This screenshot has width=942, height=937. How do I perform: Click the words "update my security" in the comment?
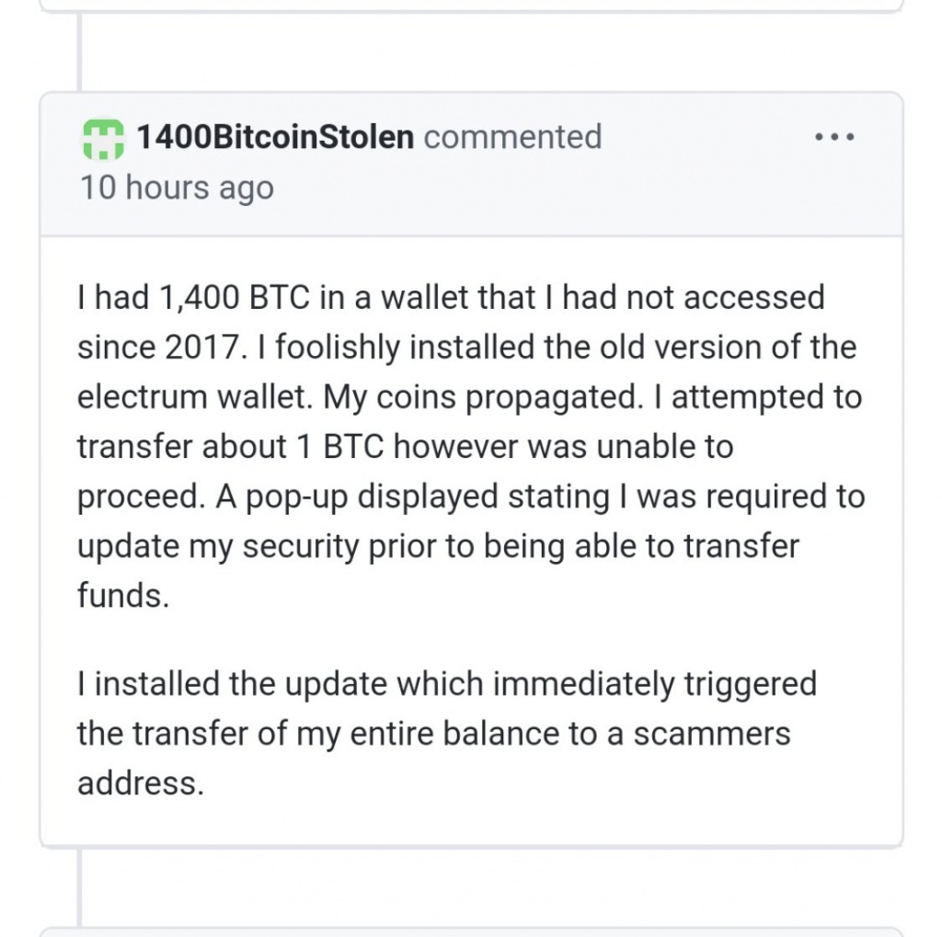point(218,547)
